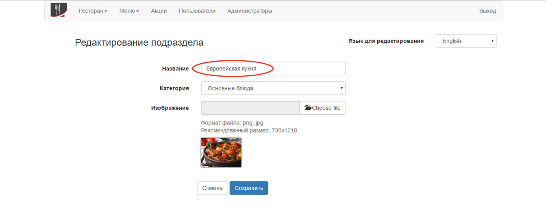546x214 pixels.
Task: Open the Пользователи page
Action: pos(197,11)
